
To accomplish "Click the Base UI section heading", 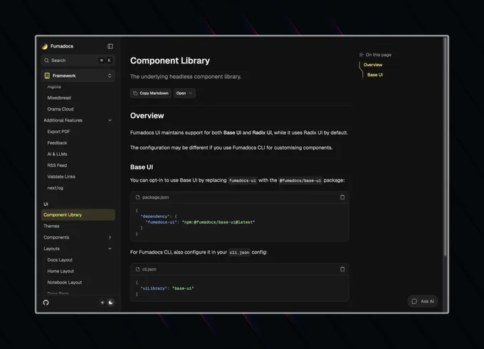I will [142, 167].
